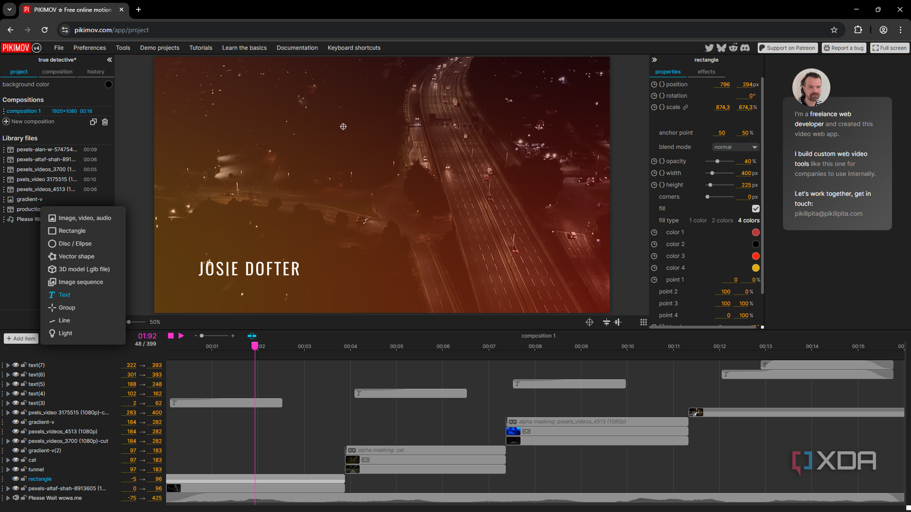Collapse left panel with double chevron
Screen dimensions: 911x512
[x=109, y=60]
